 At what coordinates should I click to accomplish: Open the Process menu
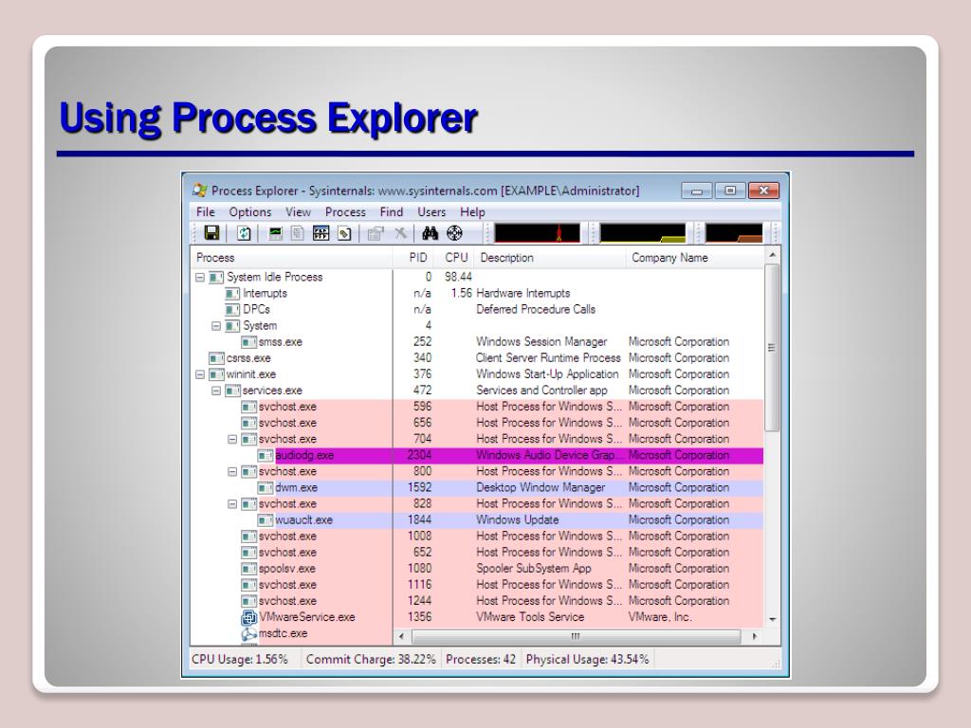point(345,211)
